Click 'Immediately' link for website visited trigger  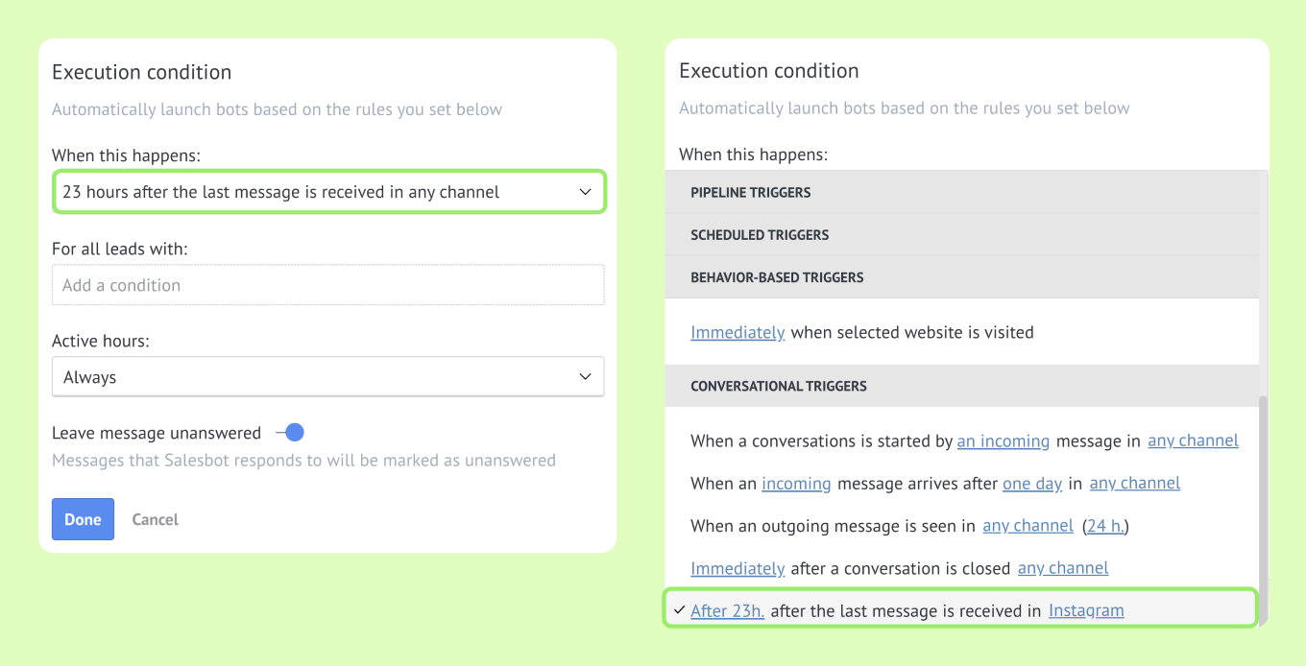pos(738,332)
